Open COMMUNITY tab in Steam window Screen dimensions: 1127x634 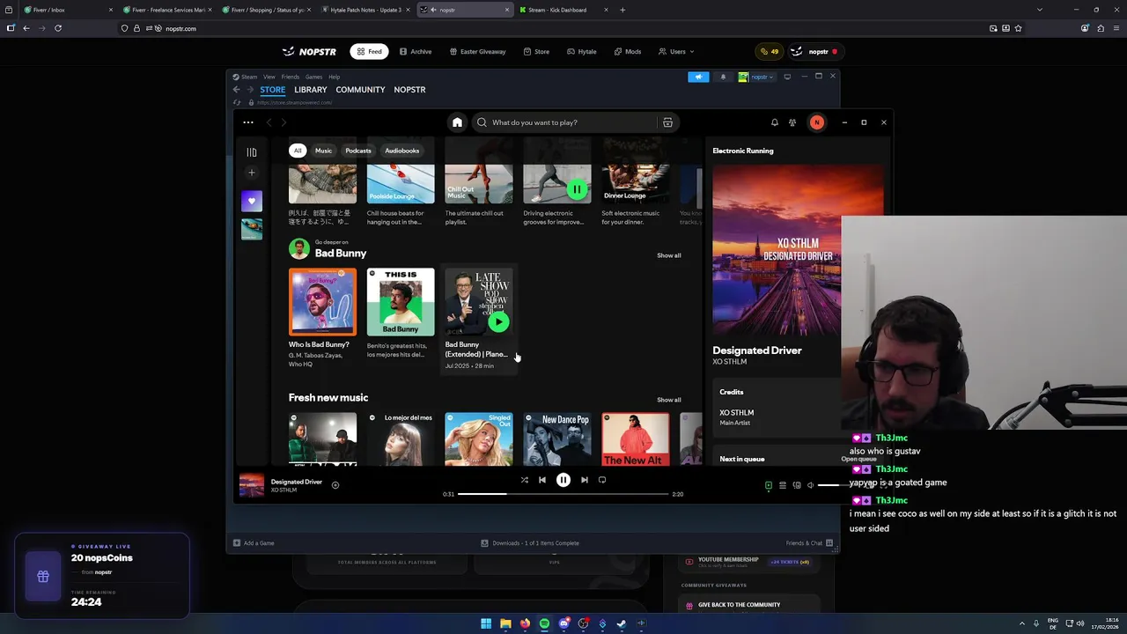pos(360,90)
